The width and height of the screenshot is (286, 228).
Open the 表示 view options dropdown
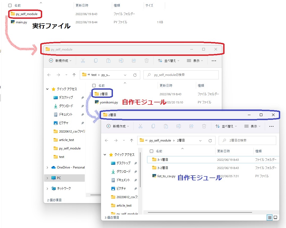coord(195,61)
